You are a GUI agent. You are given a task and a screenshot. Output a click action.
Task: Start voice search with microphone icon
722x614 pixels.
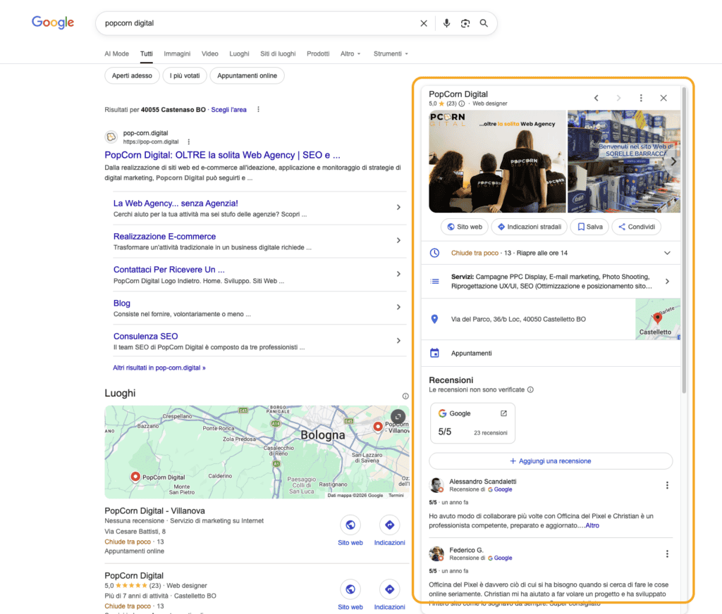coord(446,23)
